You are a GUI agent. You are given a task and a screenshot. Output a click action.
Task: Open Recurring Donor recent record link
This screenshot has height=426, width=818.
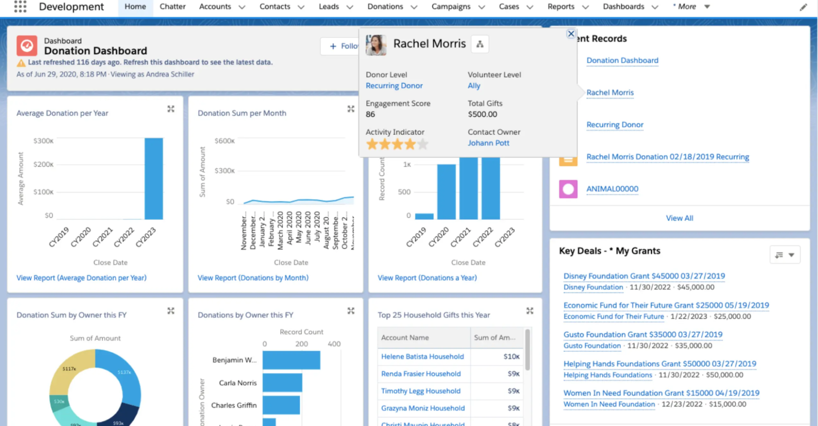615,125
